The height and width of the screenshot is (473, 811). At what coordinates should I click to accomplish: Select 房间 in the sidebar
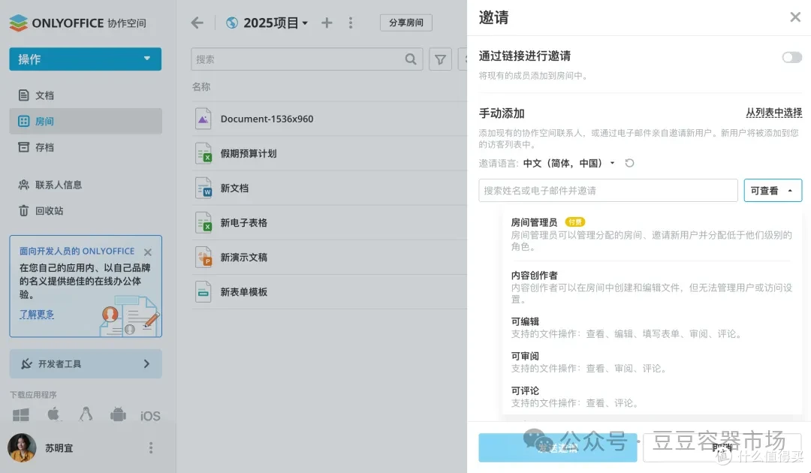pyautogui.click(x=86, y=121)
